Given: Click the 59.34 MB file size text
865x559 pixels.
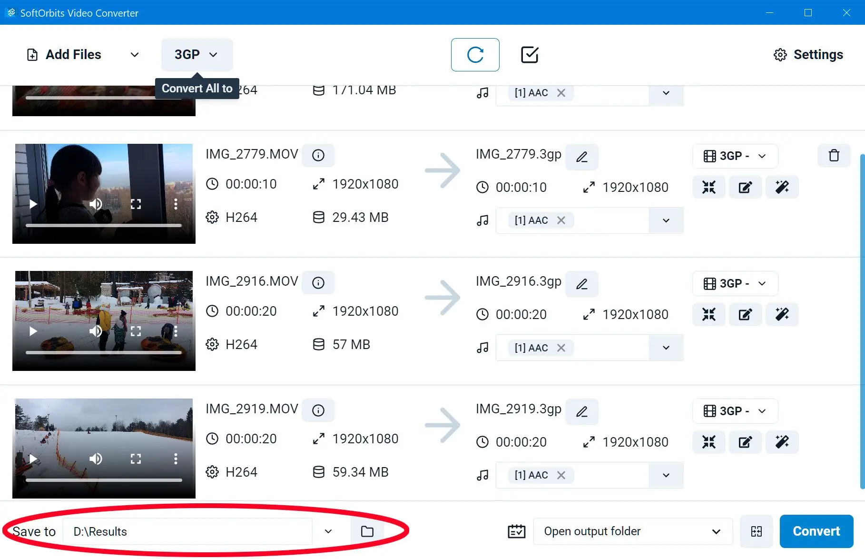Looking at the screenshot, I should pos(361,472).
